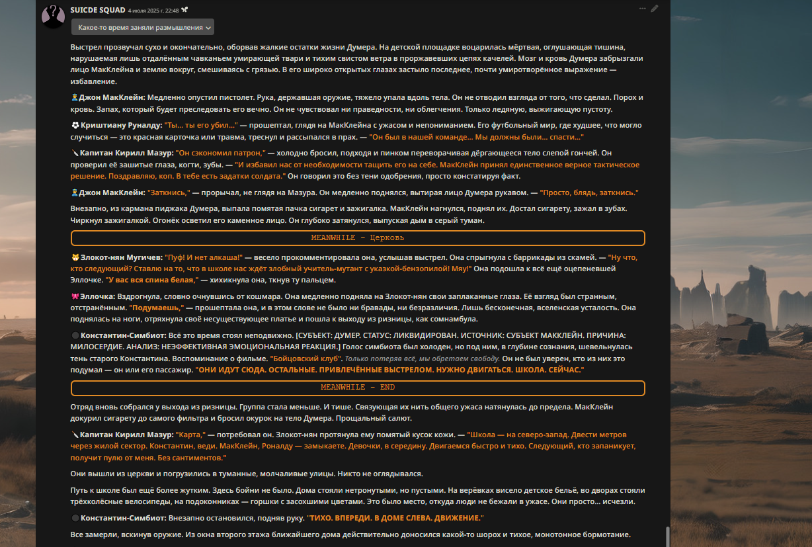Click 'Константин-Симбиот:' before 'Всё это время стоял'
This screenshot has height=547, width=812.
pyautogui.click(x=124, y=335)
